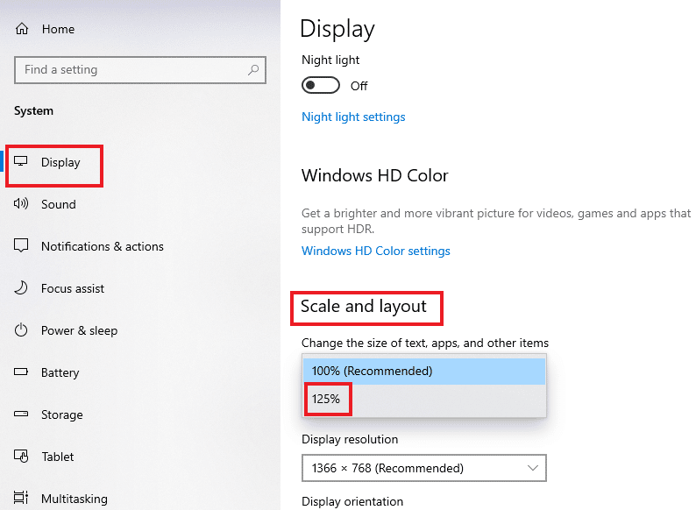Click the Find a setting search box

click(x=131, y=70)
